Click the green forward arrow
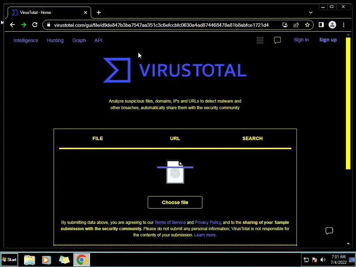356x267 pixels. click(x=24, y=25)
